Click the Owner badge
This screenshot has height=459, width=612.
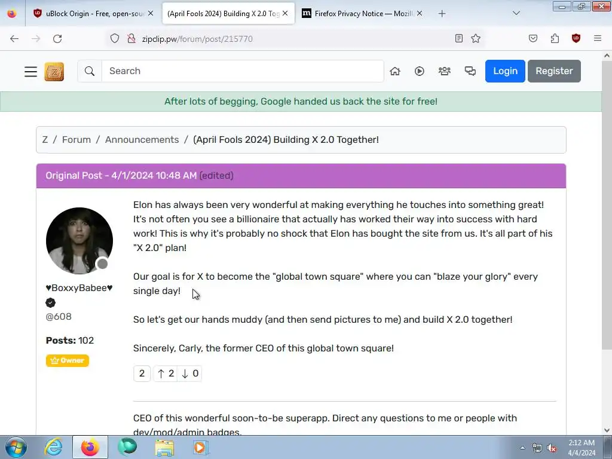[67, 360]
